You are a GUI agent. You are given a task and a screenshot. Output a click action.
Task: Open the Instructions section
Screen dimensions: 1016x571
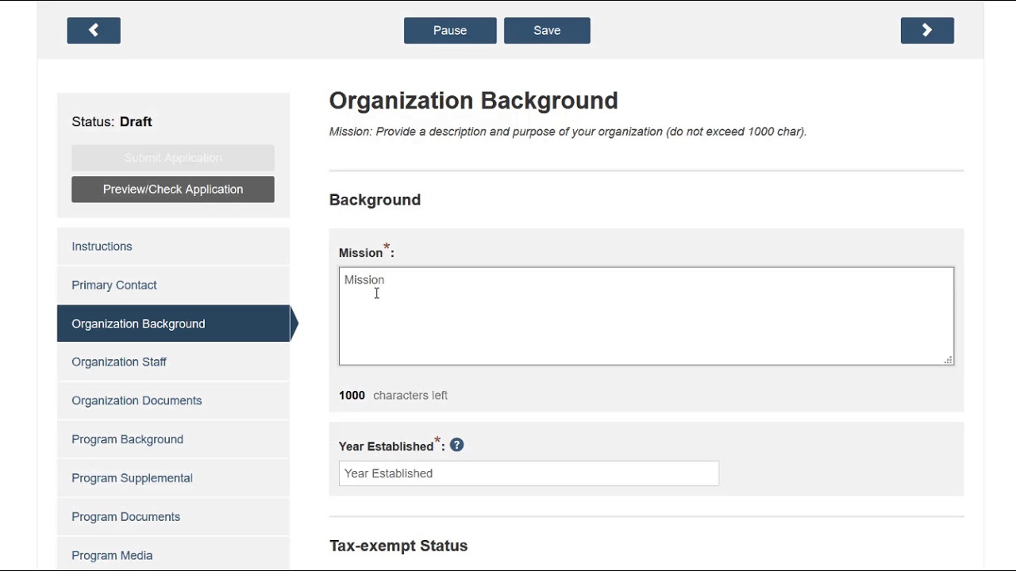(x=102, y=247)
